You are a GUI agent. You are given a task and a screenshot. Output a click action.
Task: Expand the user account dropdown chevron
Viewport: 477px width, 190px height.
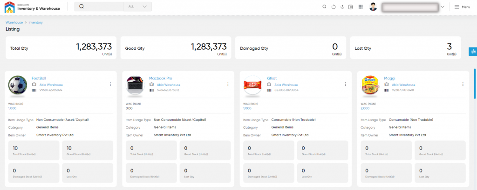pos(443,7)
